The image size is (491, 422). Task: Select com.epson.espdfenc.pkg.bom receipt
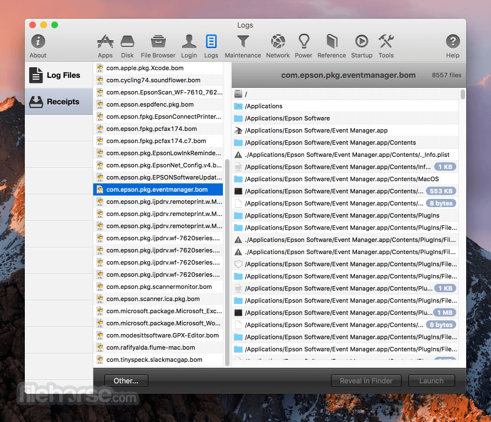click(158, 104)
